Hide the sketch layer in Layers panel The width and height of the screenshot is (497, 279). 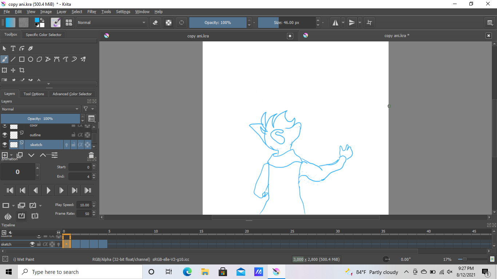pos(5,145)
